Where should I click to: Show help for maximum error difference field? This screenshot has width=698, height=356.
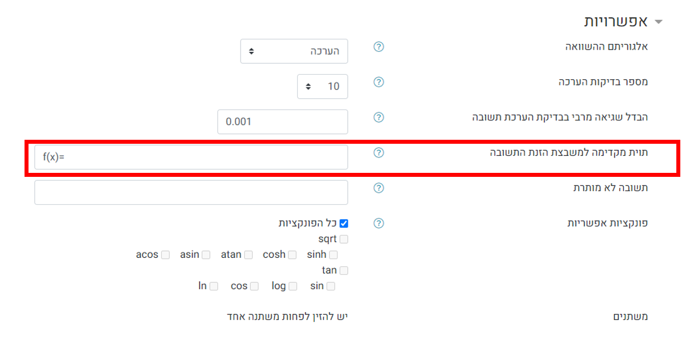click(379, 118)
